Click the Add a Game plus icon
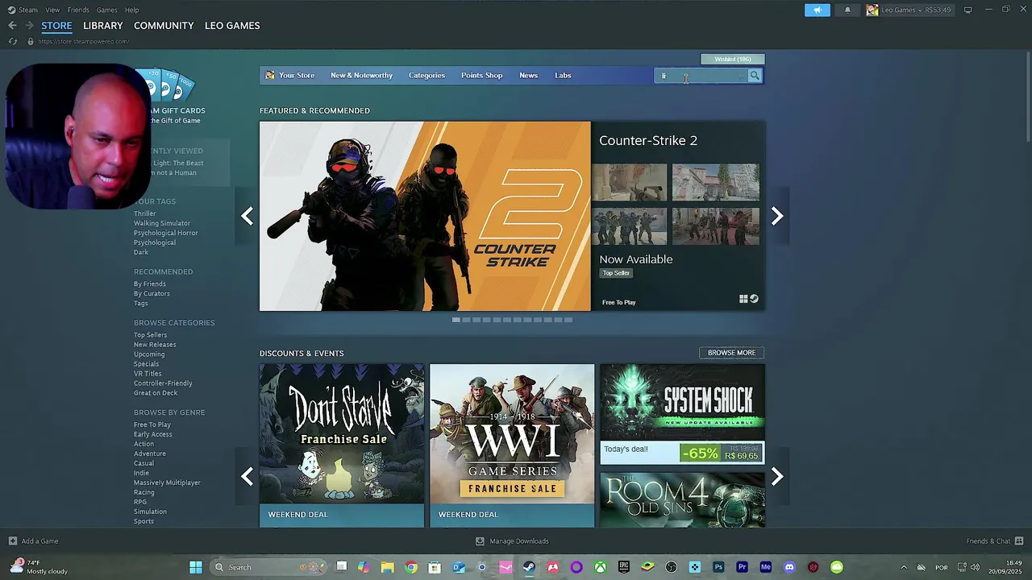The image size is (1032, 580). (x=12, y=541)
